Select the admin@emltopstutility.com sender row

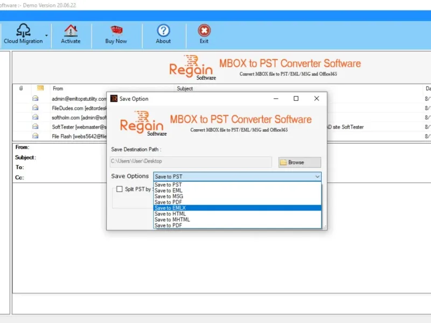pos(79,99)
